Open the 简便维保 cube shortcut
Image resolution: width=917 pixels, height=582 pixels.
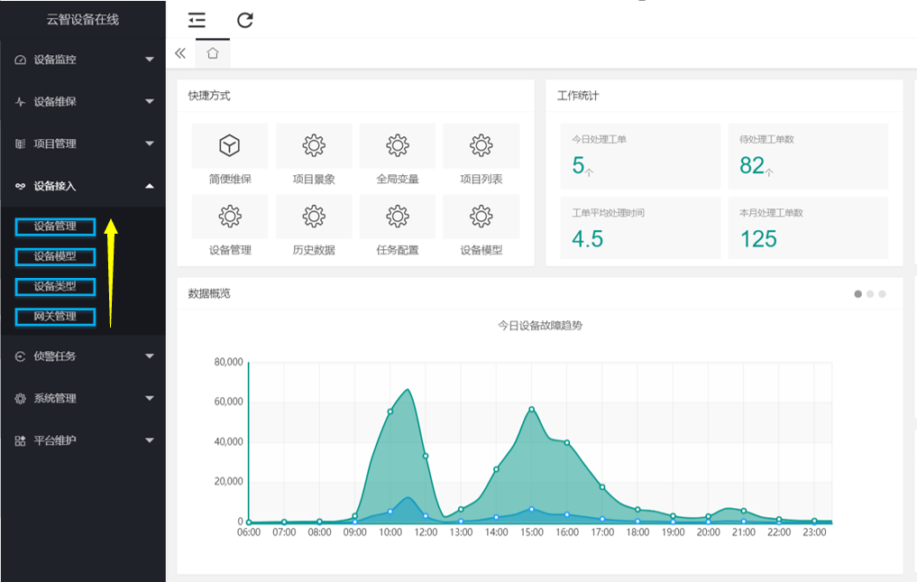coord(230,145)
